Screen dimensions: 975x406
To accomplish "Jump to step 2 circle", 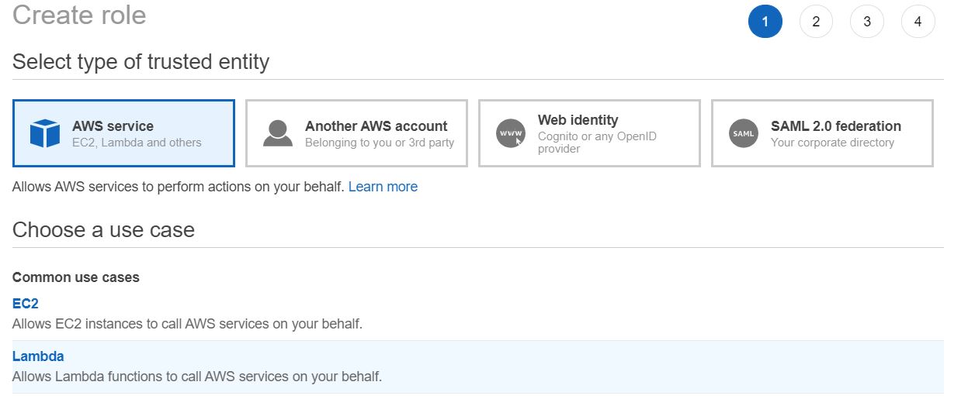I will click(816, 22).
